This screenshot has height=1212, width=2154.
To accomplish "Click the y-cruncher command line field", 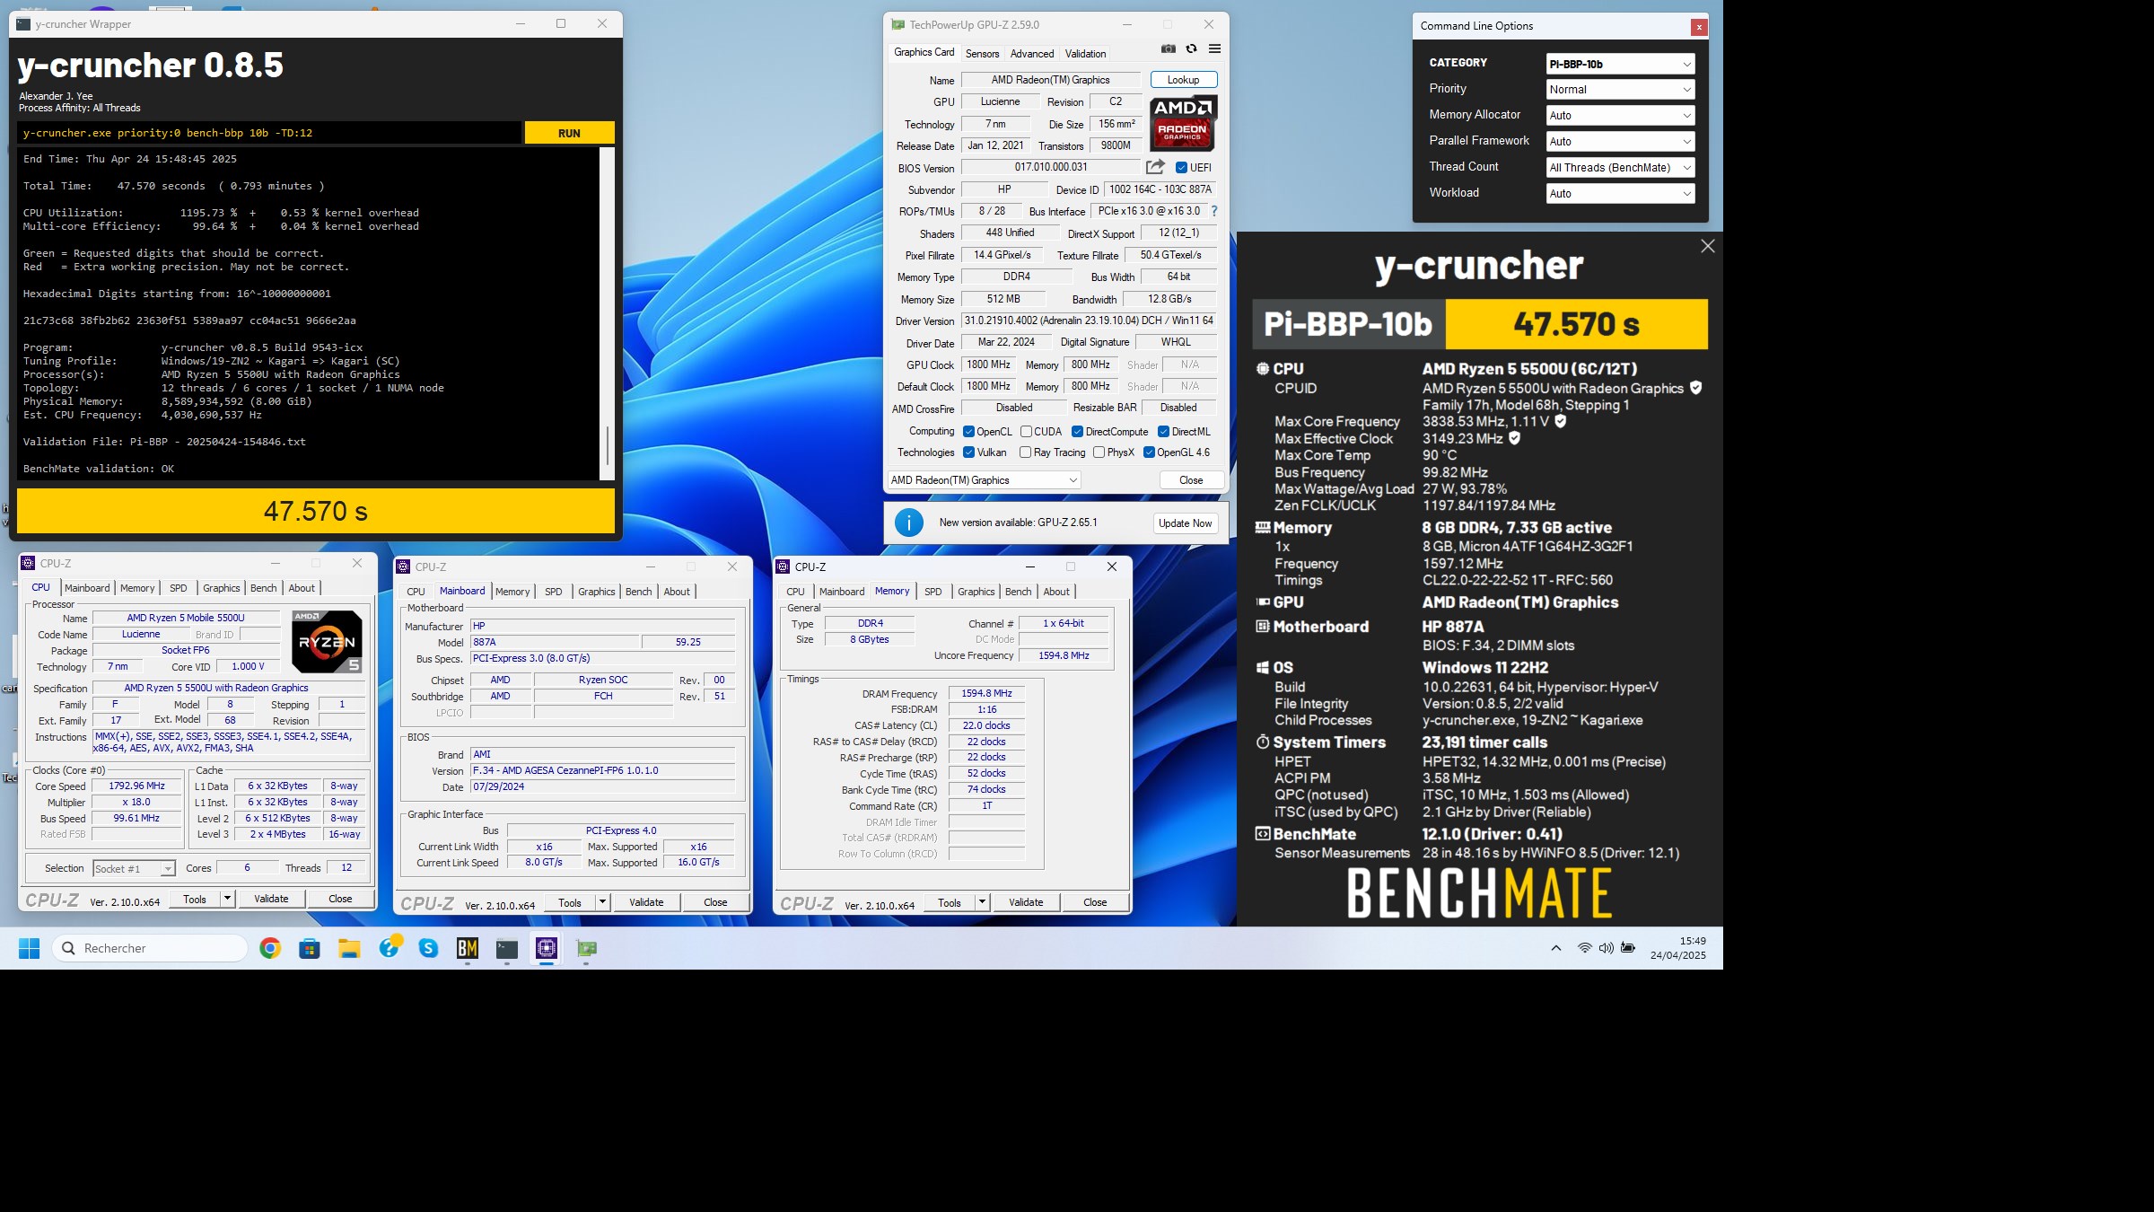I will (x=269, y=133).
